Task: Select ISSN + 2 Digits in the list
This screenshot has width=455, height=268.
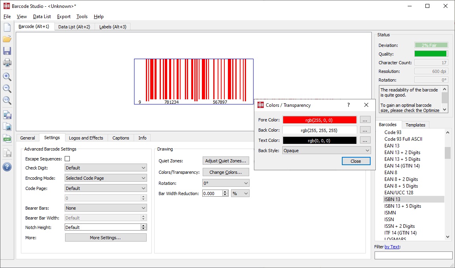Action: click(399, 226)
